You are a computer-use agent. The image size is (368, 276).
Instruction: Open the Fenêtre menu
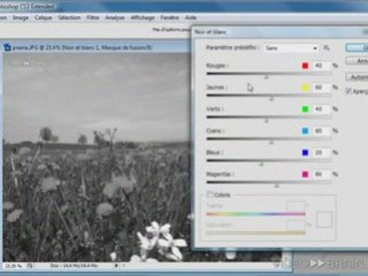point(169,18)
